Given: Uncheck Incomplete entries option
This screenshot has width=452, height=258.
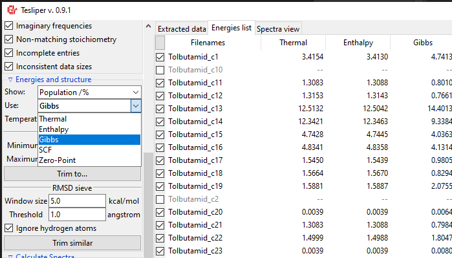Looking at the screenshot, I should pyautogui.click(x=9, y=53).
